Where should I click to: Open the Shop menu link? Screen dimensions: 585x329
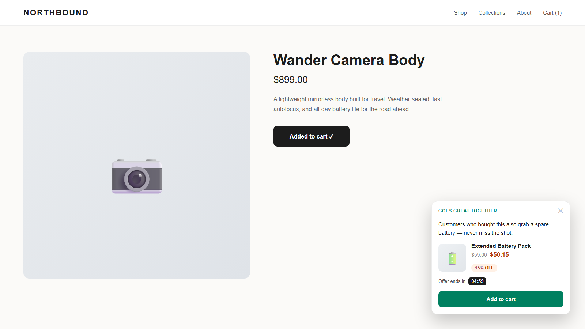pyautogui.click(x=460, y=13)
